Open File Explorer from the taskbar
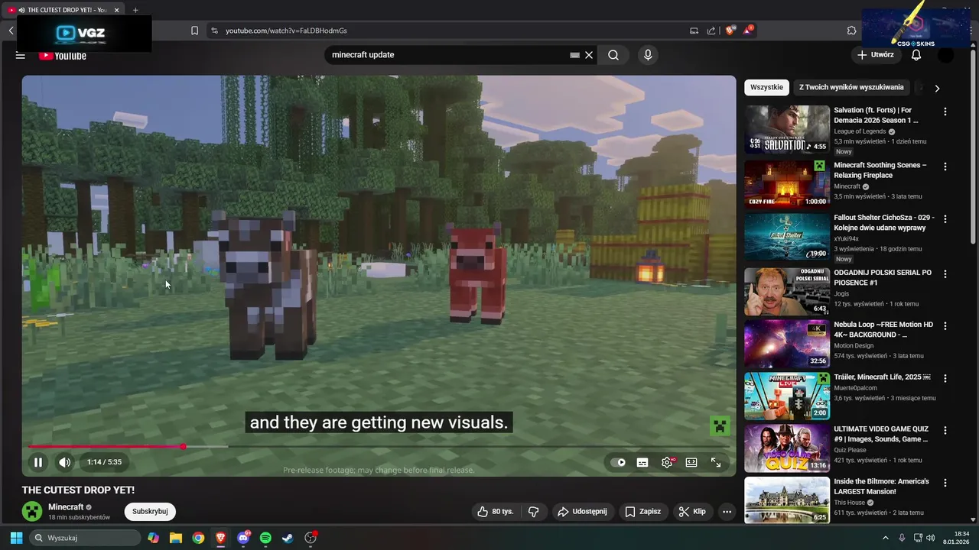This screenshot has height=550, width=979. (176, 538)
